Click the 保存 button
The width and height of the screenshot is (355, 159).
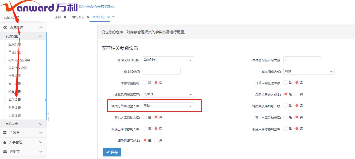pyautogui.click(x=112, y=152)
